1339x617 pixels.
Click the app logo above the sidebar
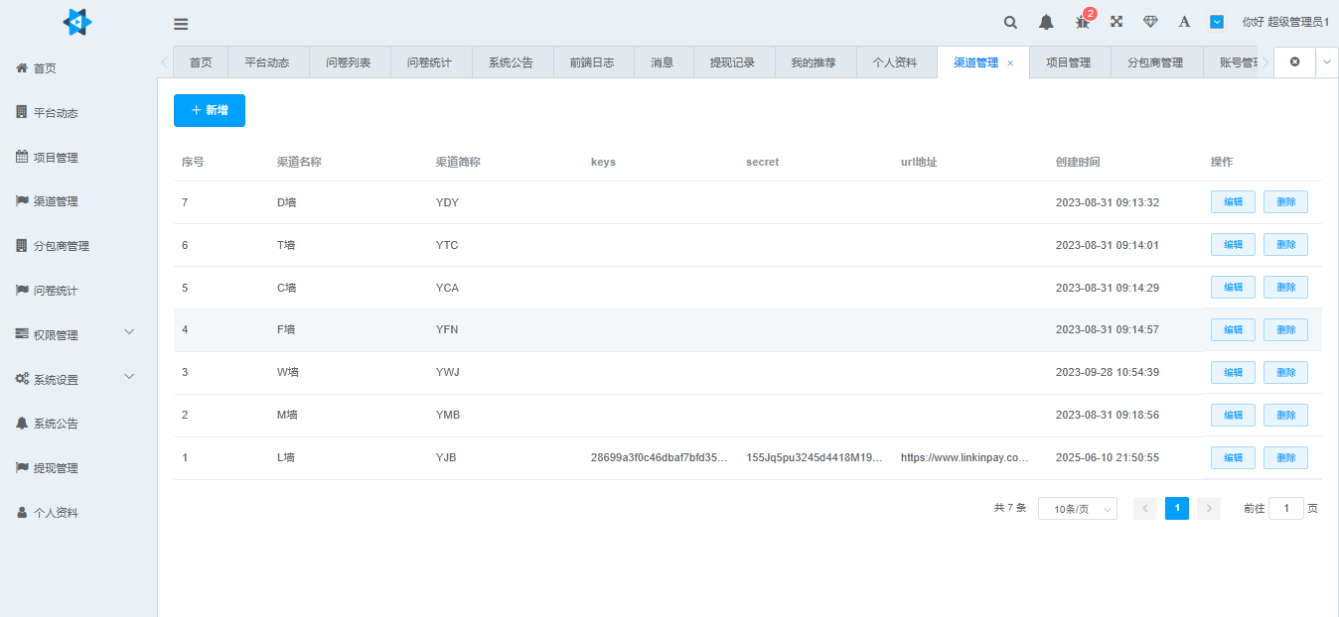(x=77, y=21)
